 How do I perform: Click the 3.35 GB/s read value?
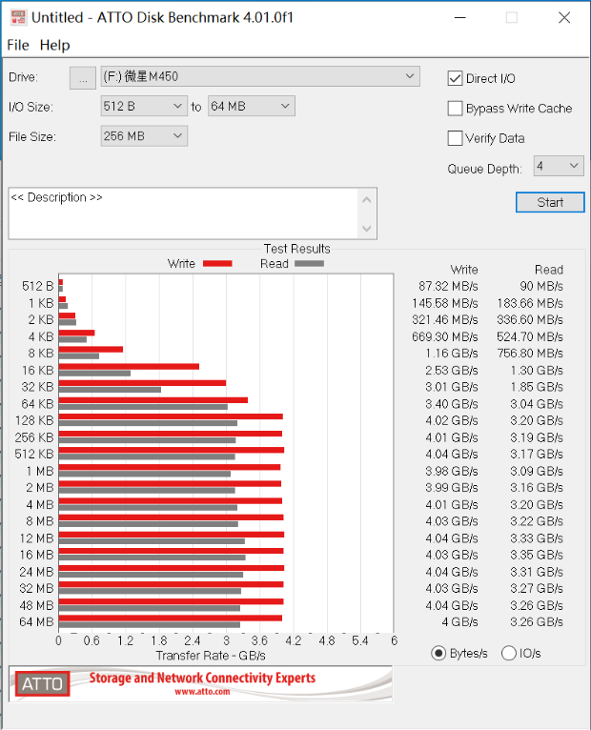pyautogui.click(x=537, y=555)
